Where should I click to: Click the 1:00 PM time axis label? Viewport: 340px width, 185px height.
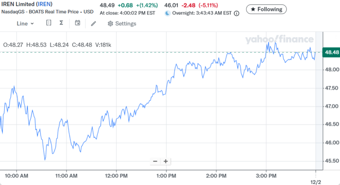166,175
